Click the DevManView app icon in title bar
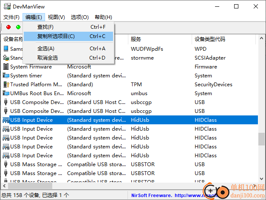This screenshot has height=200, width=266. coord(7,6)
